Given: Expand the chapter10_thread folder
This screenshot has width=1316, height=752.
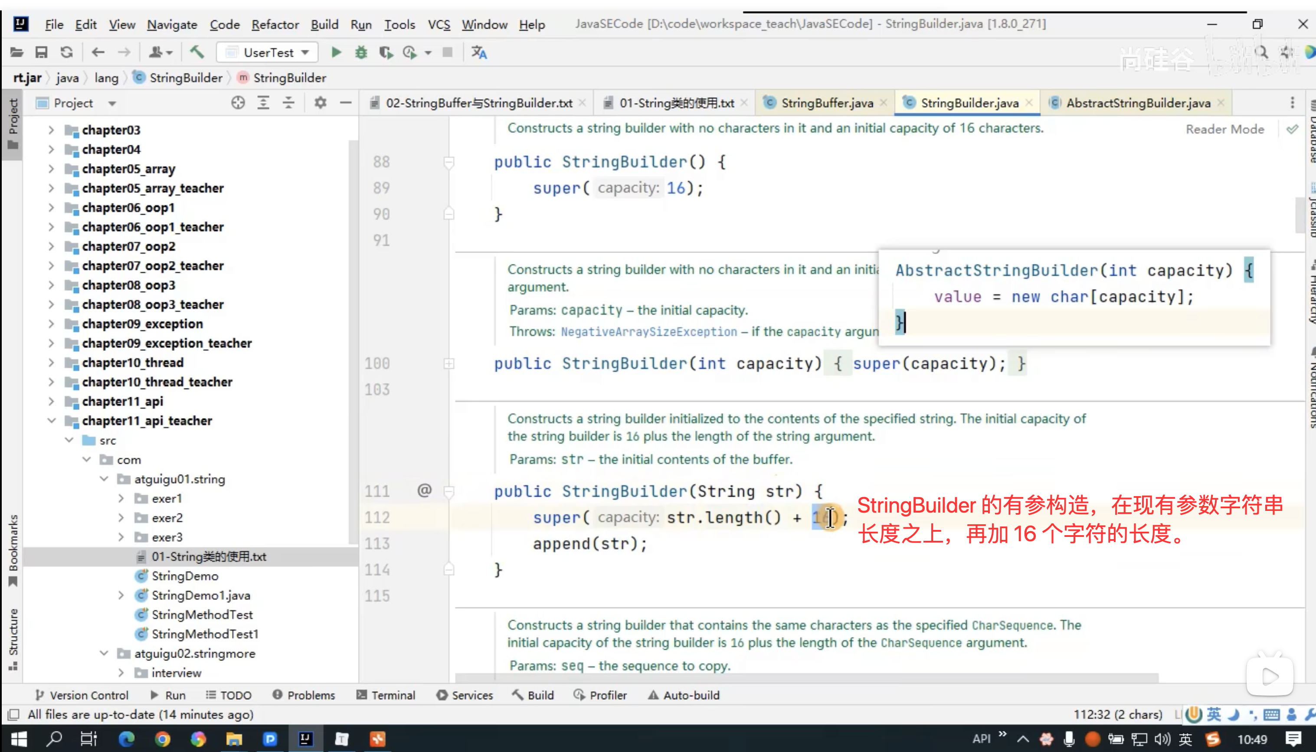Looking at the screenshot, I should point(51,363).
